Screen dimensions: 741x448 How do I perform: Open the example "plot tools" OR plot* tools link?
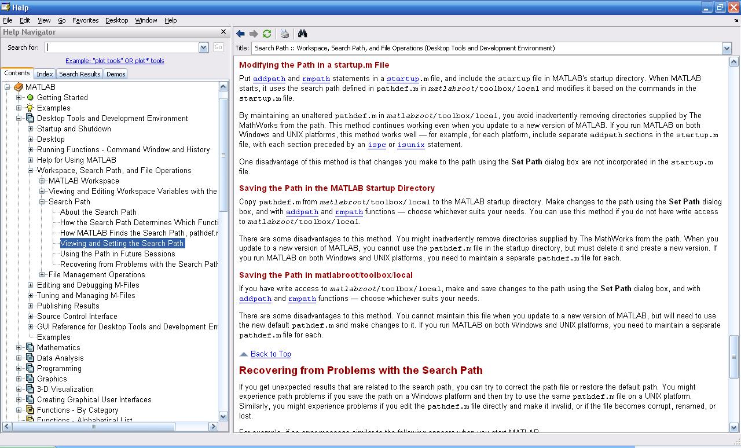[115, 61]
